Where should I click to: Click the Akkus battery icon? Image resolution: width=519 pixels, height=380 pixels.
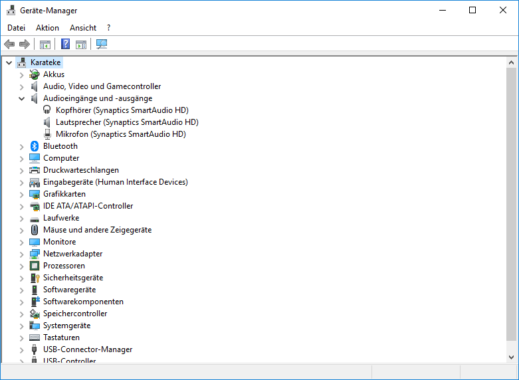pyautogui.click(x=35, y=74)
